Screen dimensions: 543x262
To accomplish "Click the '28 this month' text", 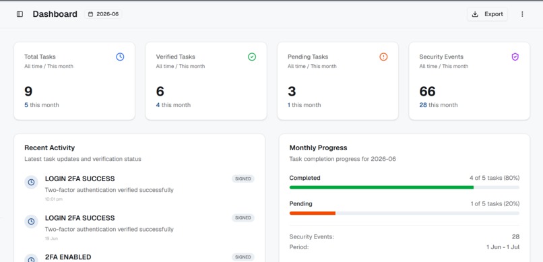I will (439, 105).
